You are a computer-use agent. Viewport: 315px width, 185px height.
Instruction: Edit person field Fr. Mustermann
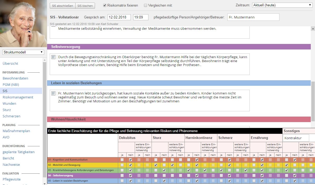point(253,17)
